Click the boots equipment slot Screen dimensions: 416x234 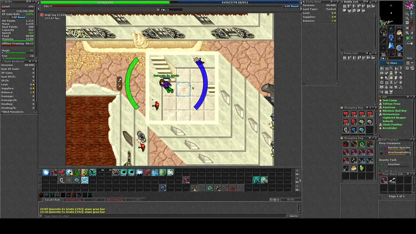(x=391, y=53)
